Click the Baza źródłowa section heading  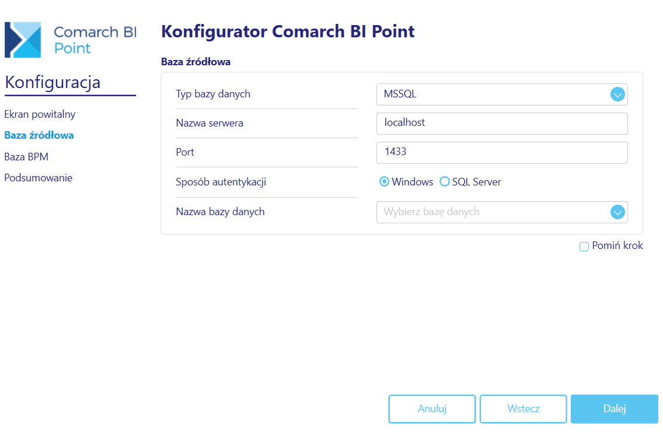coord(196,62)
